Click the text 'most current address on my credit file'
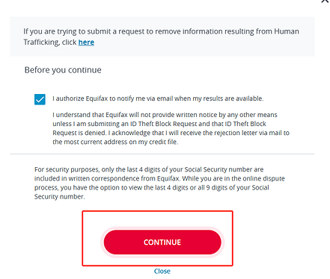This screenshot has height=279, width=330. pyautogui.click(x=121, y=142)
